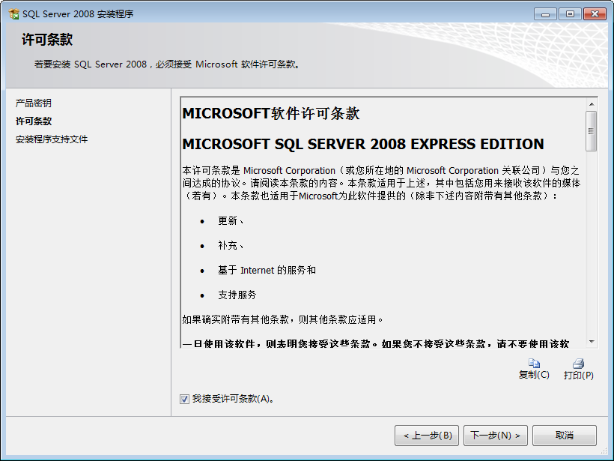614x461 pixels.
Task: Close the SQL Server 2008 setup window
Action: pos(595,14)
